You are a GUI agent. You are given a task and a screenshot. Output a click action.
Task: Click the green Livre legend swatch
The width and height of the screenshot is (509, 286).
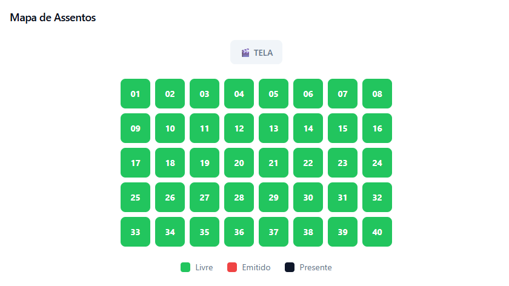point(185,267)
